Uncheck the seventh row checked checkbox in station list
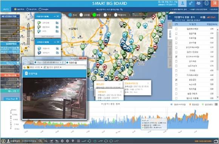This screenshot has width=219, height=144. pyautogui.click(x=176, y=57)
